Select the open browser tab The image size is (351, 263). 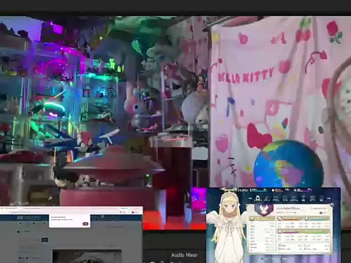10,208
